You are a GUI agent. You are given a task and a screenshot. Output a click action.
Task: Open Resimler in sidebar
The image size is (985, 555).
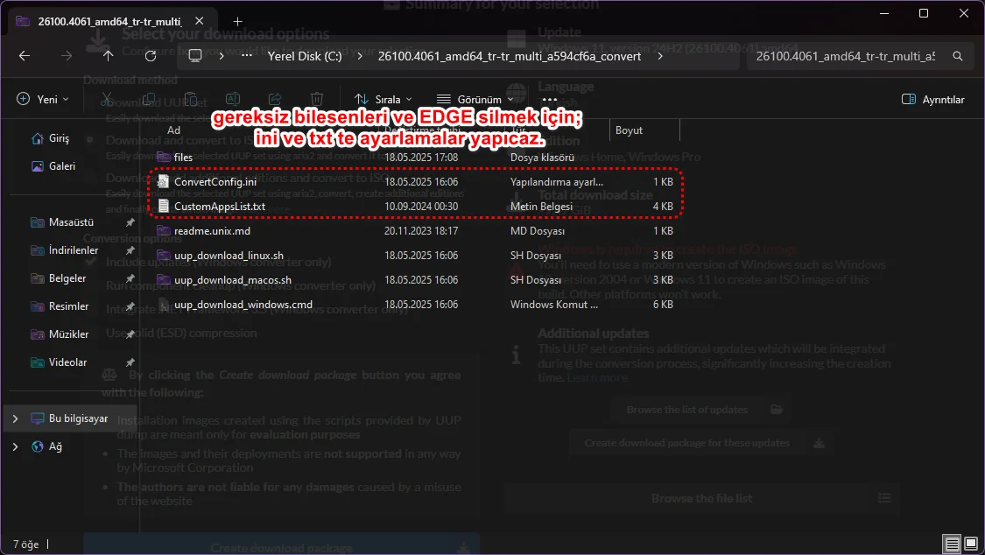(60, 306)
